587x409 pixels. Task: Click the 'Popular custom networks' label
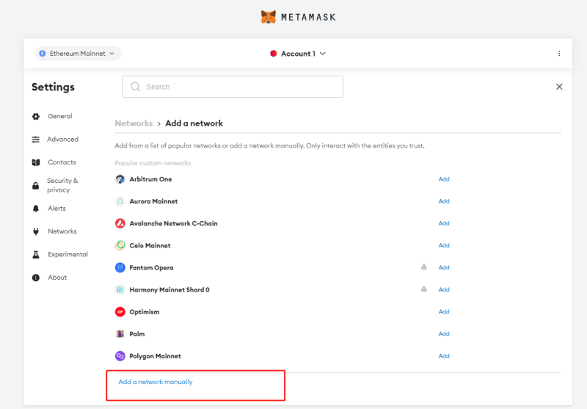153,163
